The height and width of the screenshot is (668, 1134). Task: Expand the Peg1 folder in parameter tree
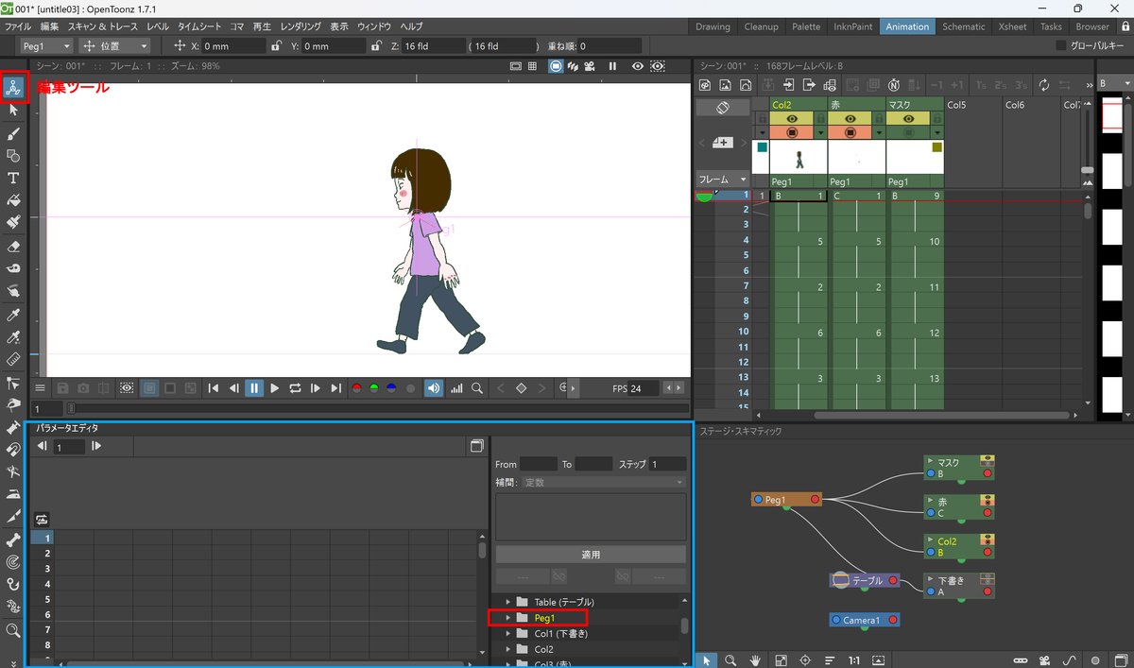pos(507,618)
